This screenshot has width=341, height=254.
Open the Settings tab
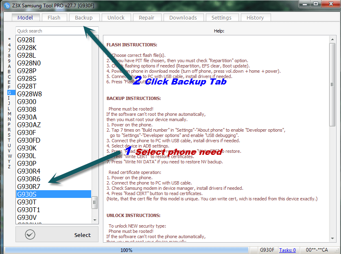tap(222, 17)
